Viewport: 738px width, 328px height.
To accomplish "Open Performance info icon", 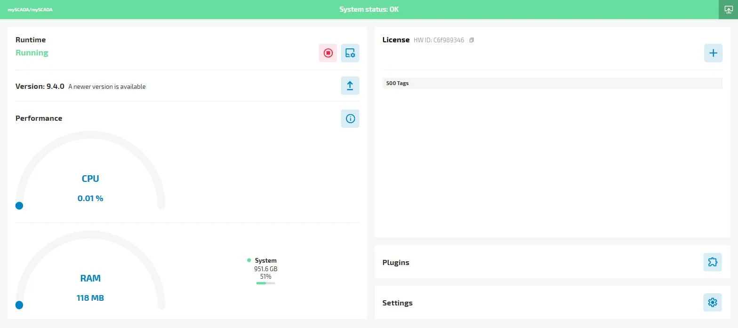I will 350,118.
